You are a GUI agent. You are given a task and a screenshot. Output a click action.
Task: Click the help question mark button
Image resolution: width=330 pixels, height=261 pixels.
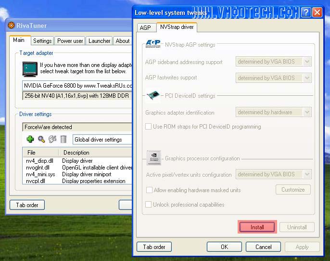pyautogui.click(x=306, y=13)
